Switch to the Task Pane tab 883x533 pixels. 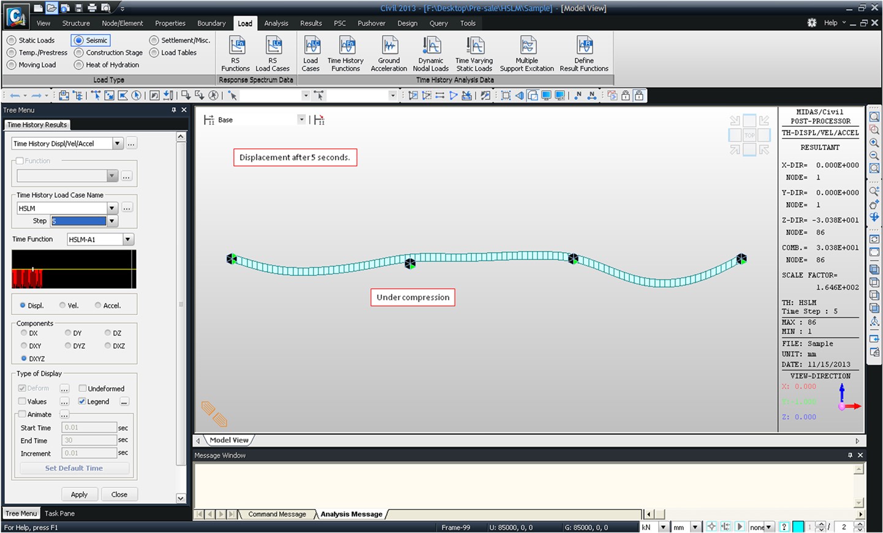[x=59, y=513]
